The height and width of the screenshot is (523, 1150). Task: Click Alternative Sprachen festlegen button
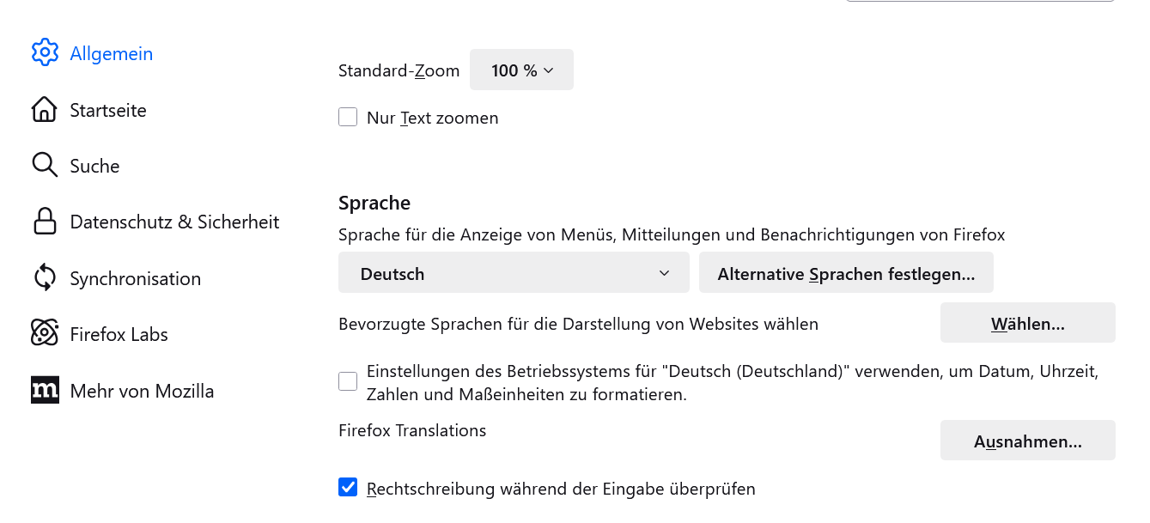click(846, 273)
